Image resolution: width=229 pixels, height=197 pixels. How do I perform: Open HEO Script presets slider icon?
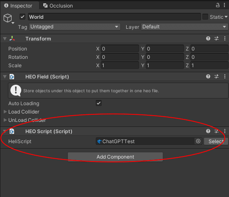point(217,131)
